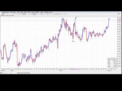Click the Search for instrument field
The height and width of the screenshot is (91, 122).
coord(9,73)
